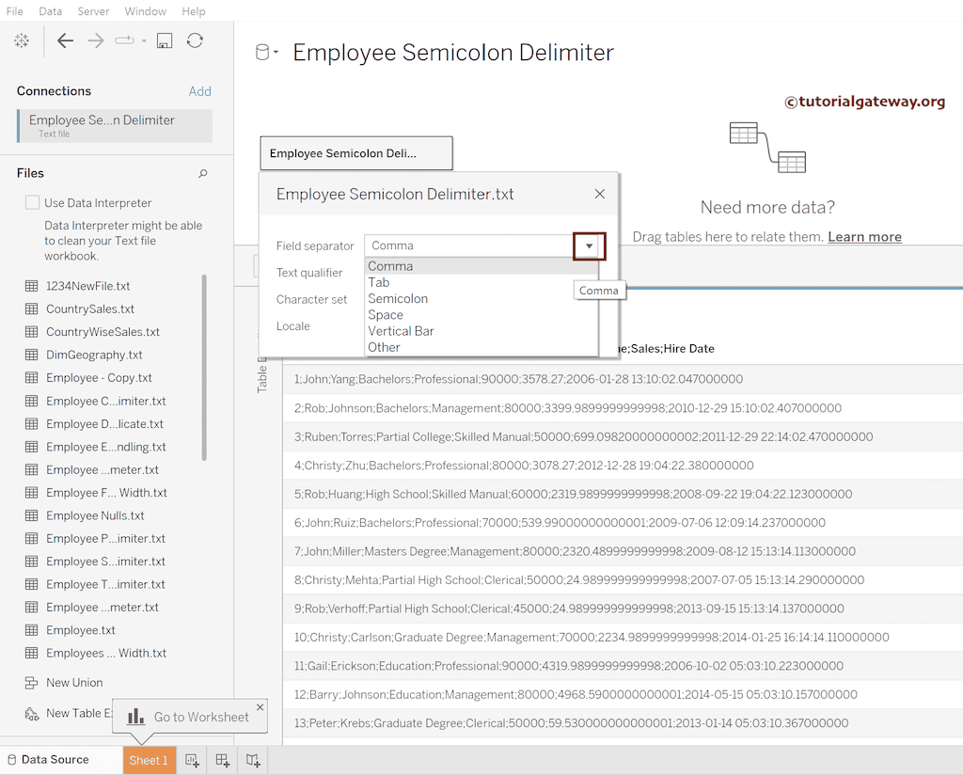Open the Server menu
Screen dimensions: 963x775
93,11
